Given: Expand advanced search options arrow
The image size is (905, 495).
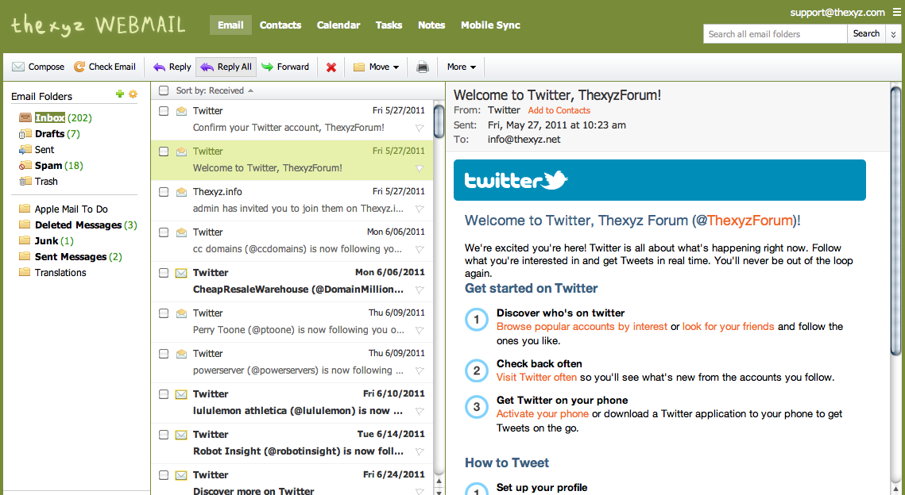Looking at the screenshot, I should [x=892, y=34].
